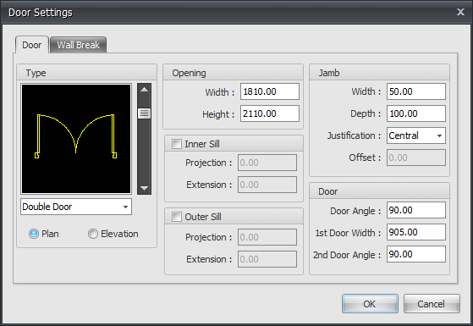Click the scroll down arrow beside door preview

pos(144,188)
